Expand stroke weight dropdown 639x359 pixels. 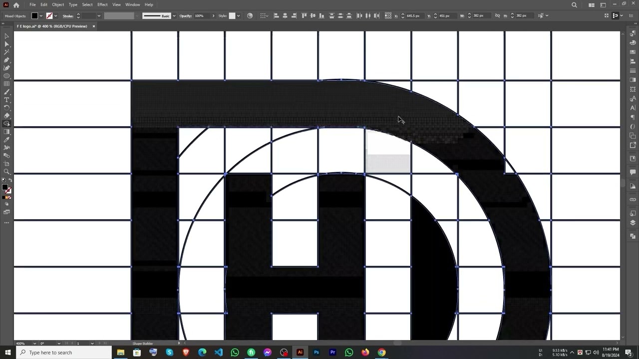point(99,16)
